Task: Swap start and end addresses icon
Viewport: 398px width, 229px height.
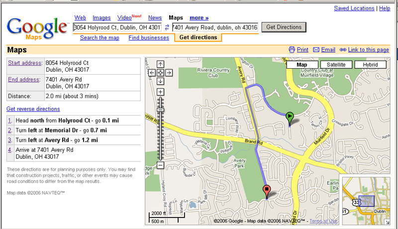Action: (167, 27)
